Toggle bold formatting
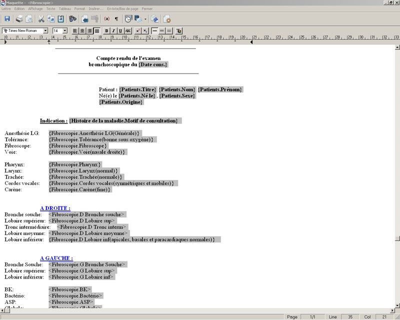 [106, 31]
